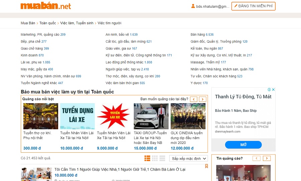Screen dimensions: 301x181
Task: Go to previous item in Tin quảng cáo
Action: (257, 158)
